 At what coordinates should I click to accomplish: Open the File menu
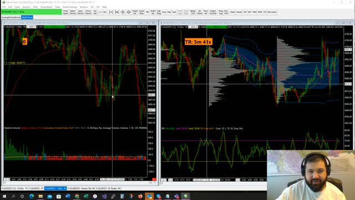pos(4,7)
